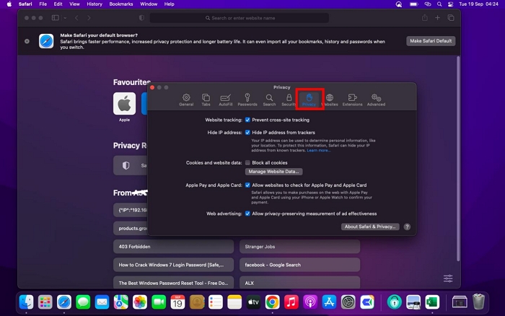Open the File menu
The width and height of the screenshot is (505, 316).
coord(43,4)
